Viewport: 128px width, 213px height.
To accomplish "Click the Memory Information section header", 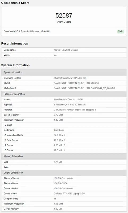I will 64,156.
